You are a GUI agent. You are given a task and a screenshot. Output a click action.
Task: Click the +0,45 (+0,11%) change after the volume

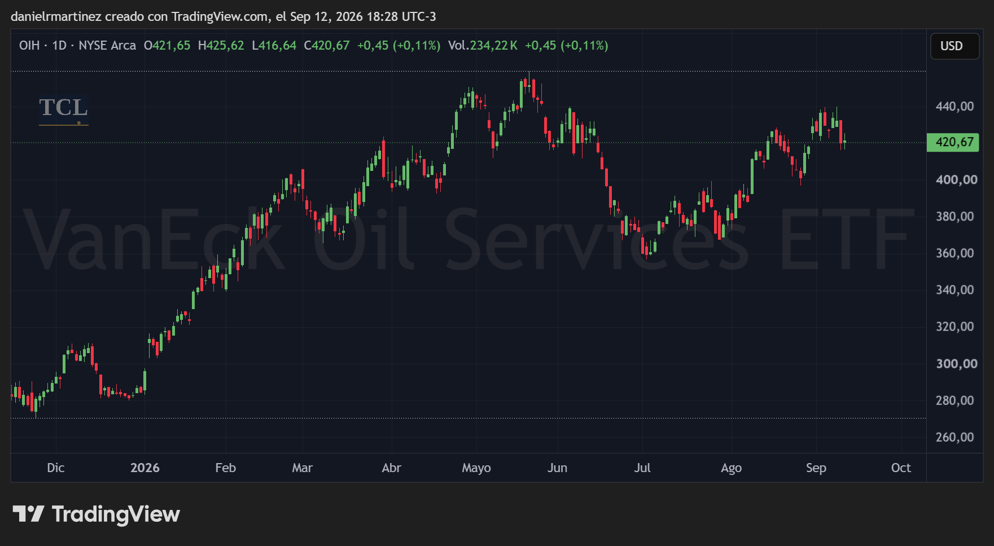pos(567,46)
